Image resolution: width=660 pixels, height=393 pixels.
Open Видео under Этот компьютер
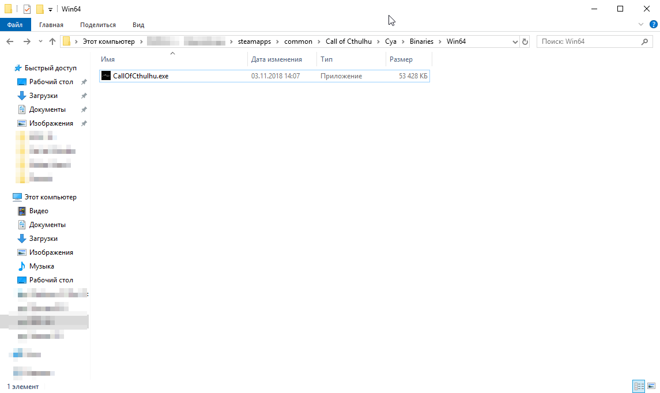pyautogui.click(x=39, y=211)
